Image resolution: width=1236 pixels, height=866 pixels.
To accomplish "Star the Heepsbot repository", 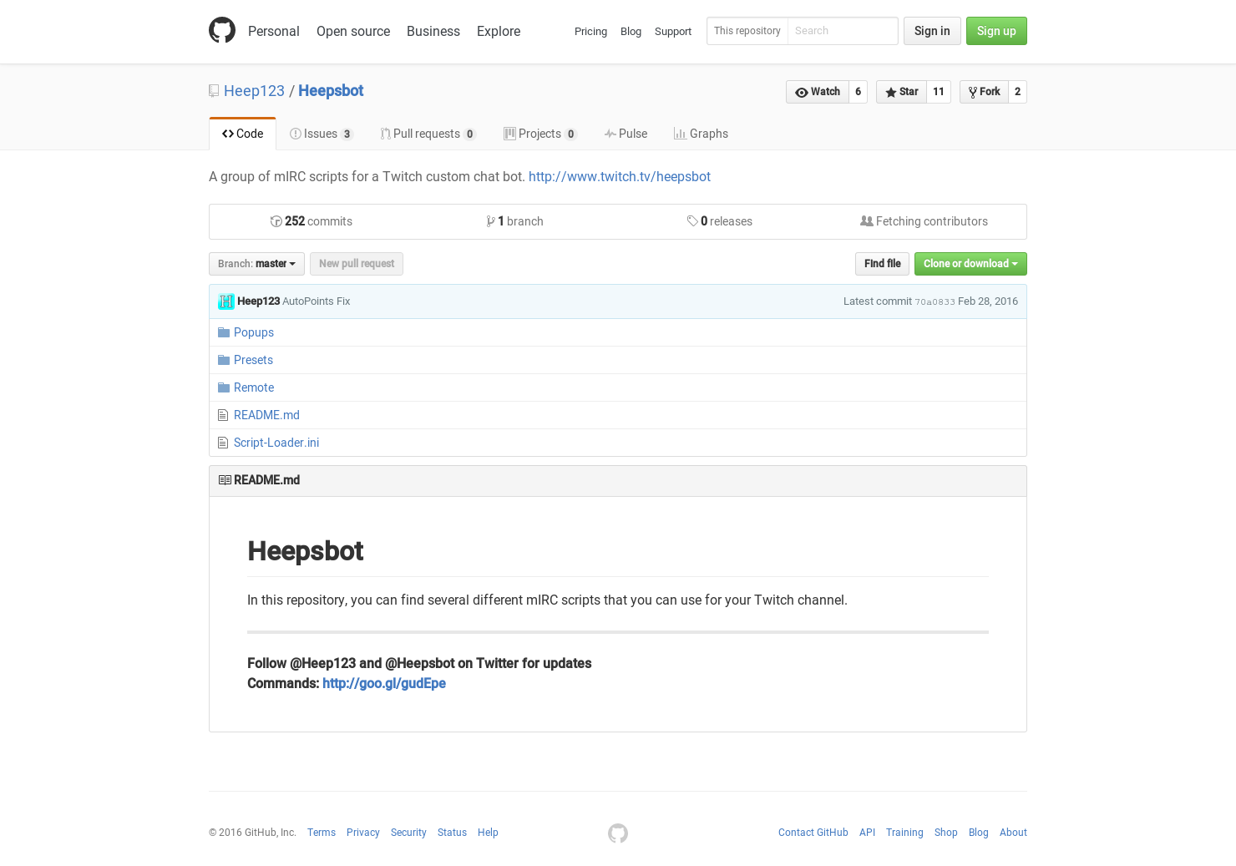I will (x=901, y=92).
